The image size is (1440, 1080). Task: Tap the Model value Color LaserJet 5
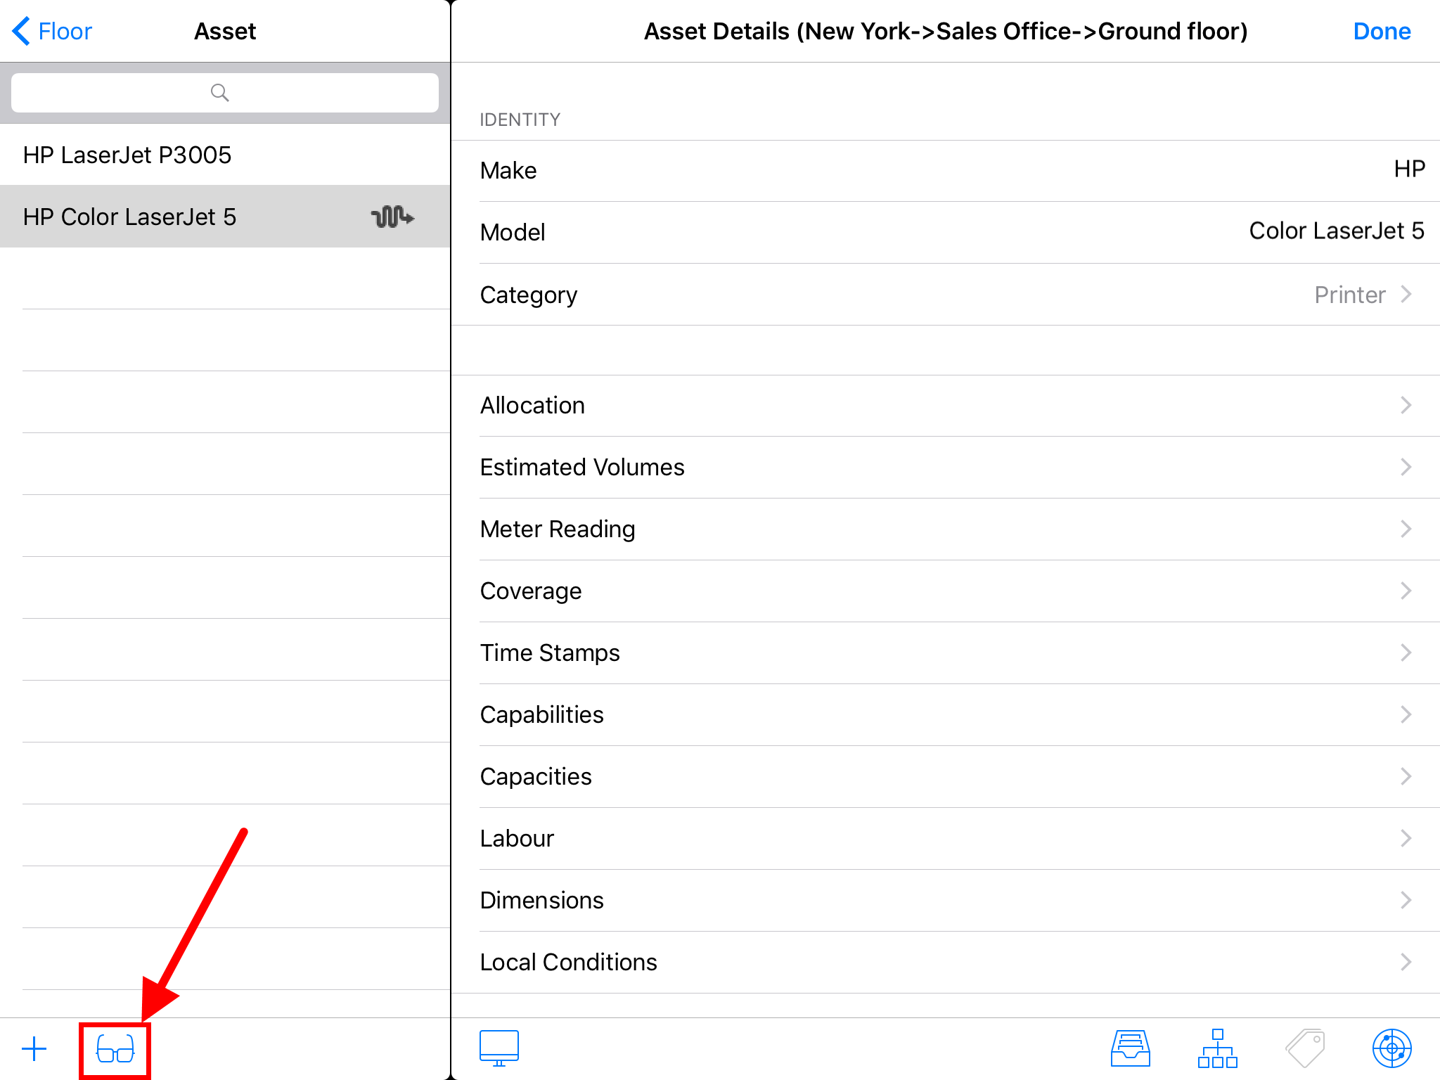(1337, 231)
